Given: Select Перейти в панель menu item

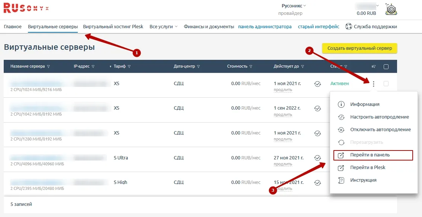Looking at the screenshot, I should [373, 155].
